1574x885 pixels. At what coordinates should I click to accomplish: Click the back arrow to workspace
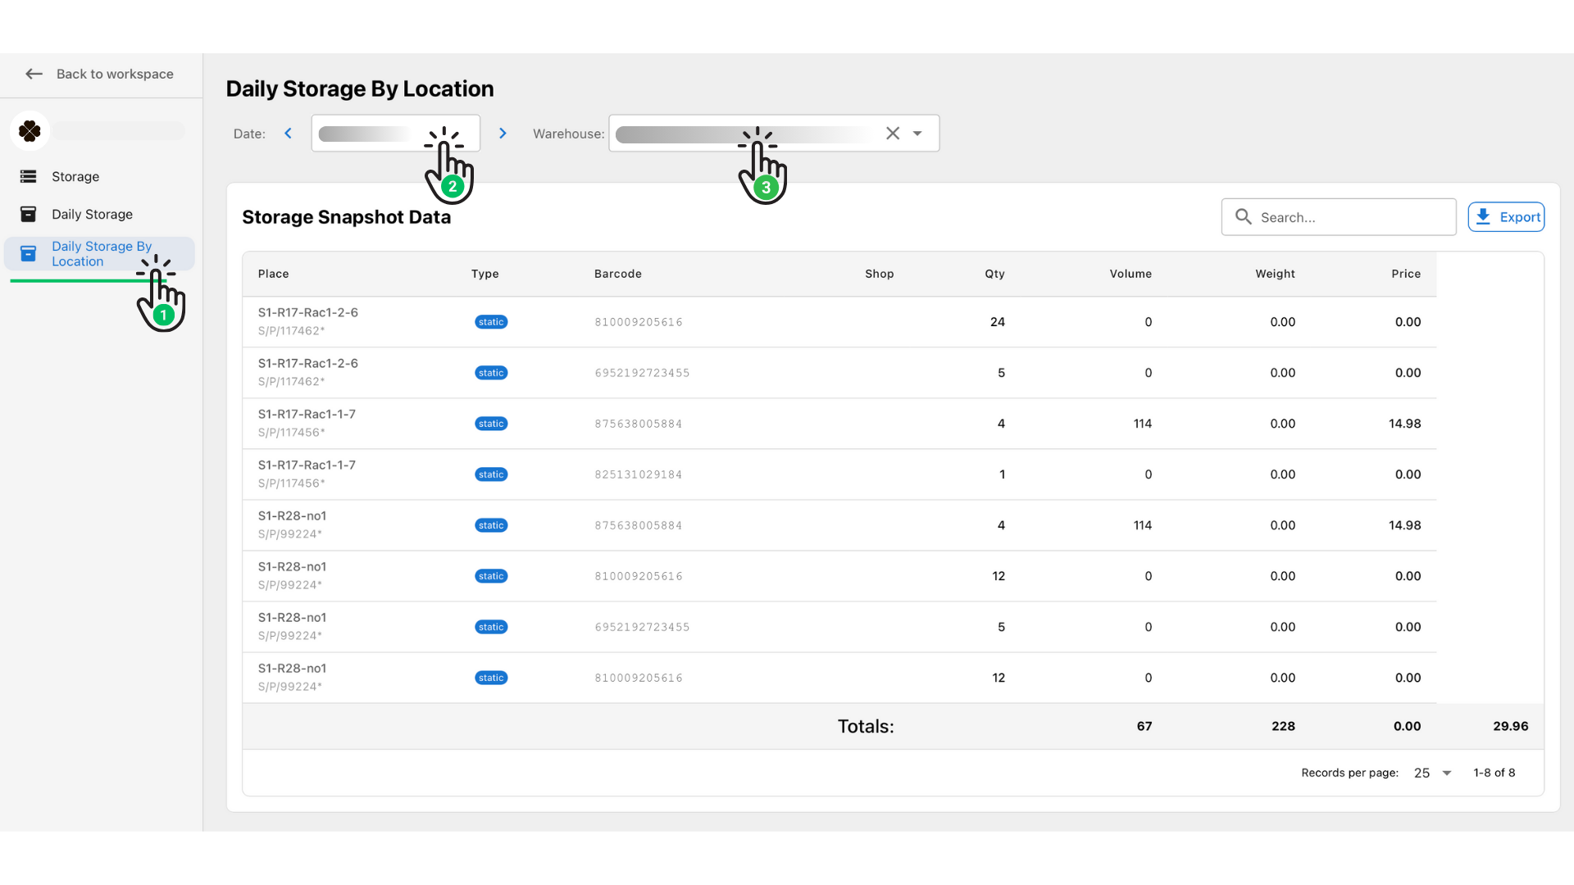tap(34, 74)
